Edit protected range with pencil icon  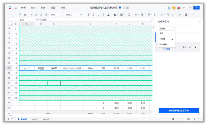pyautogui.click(x=190, y=47)
